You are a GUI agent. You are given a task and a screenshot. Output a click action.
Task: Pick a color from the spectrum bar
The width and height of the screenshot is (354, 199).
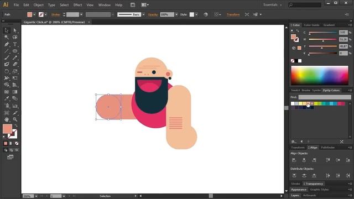tap(320, 75)
